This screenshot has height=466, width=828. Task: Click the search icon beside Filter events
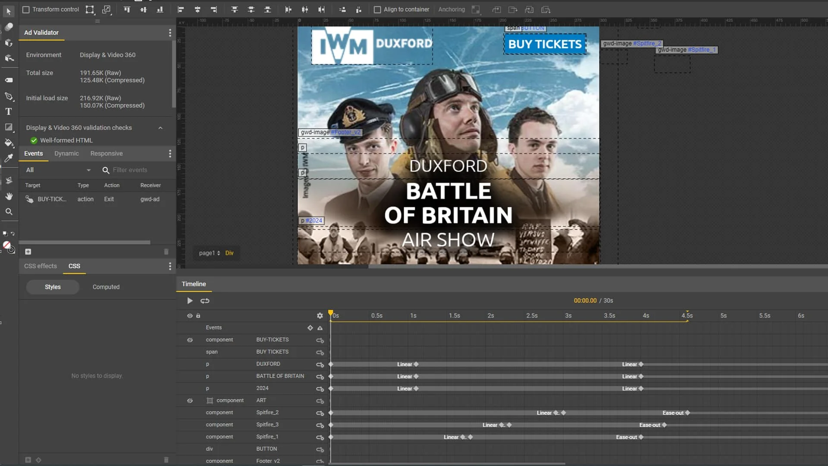click(x=106, y=170)
